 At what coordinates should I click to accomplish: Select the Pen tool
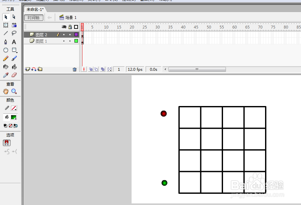coord(6,42)
